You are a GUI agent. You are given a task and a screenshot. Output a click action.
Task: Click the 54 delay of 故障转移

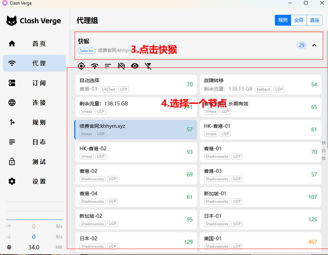click(314, 85)
